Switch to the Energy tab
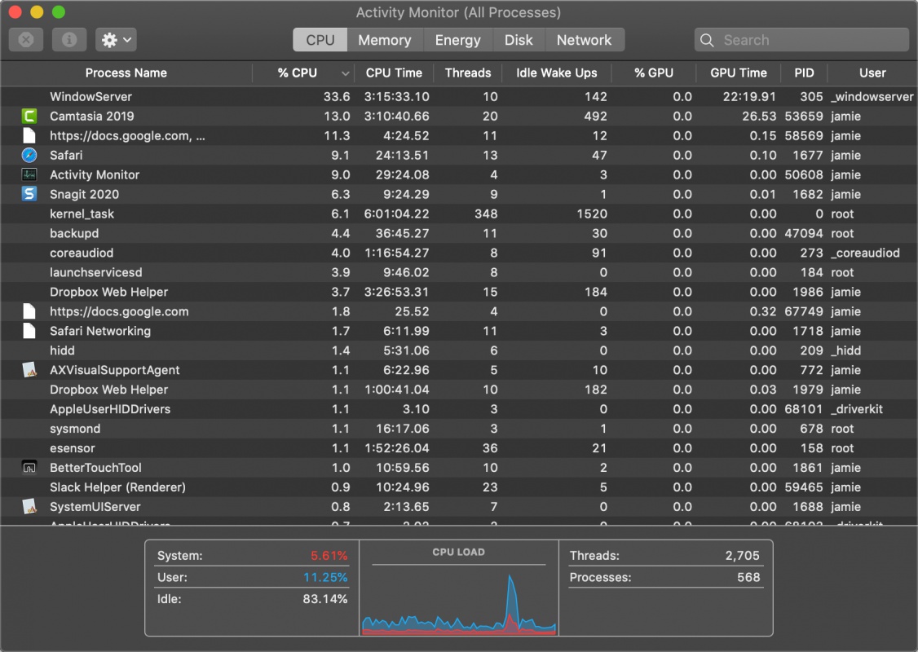Image resolution: width=918 pixels, height=652 pixels. coord(457,40)
